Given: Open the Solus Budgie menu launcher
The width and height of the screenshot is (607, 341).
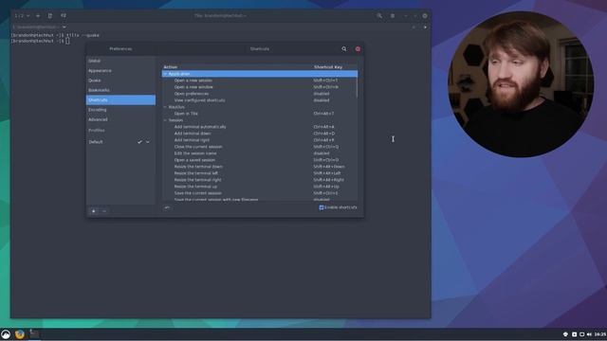Looking at the screenshot, I should point(6,334).
